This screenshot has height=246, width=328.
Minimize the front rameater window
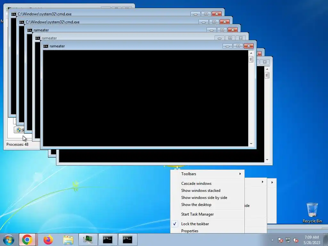pyautogui.click(x=227, y=46)
